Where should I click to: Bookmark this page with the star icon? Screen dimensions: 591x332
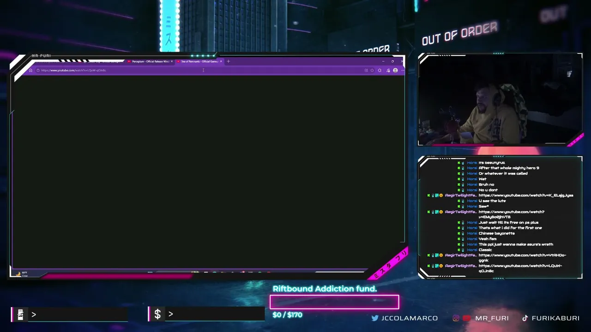(372, 71)
